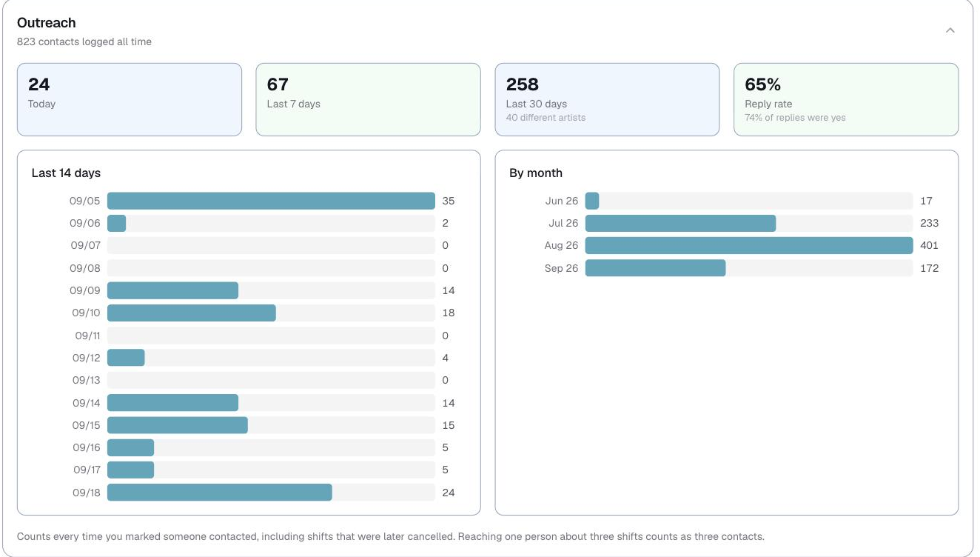Click '74% of replies were yes' subtext

point(795,117)
